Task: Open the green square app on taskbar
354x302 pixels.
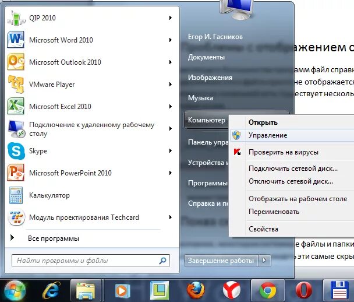Action: pos(160,290)
